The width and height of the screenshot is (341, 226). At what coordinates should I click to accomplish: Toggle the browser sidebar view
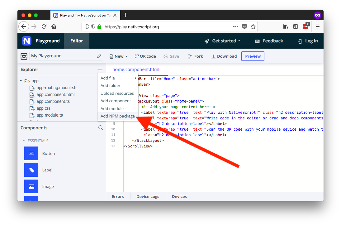(295, 26)
